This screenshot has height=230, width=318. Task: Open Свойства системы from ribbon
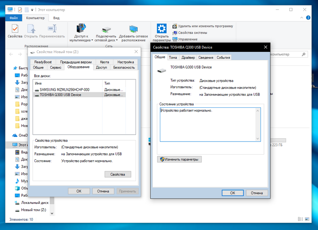[x=190, y=33]
